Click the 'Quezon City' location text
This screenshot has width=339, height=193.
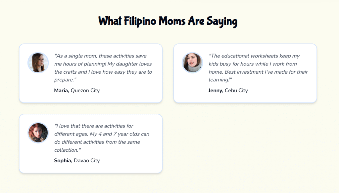85,91
